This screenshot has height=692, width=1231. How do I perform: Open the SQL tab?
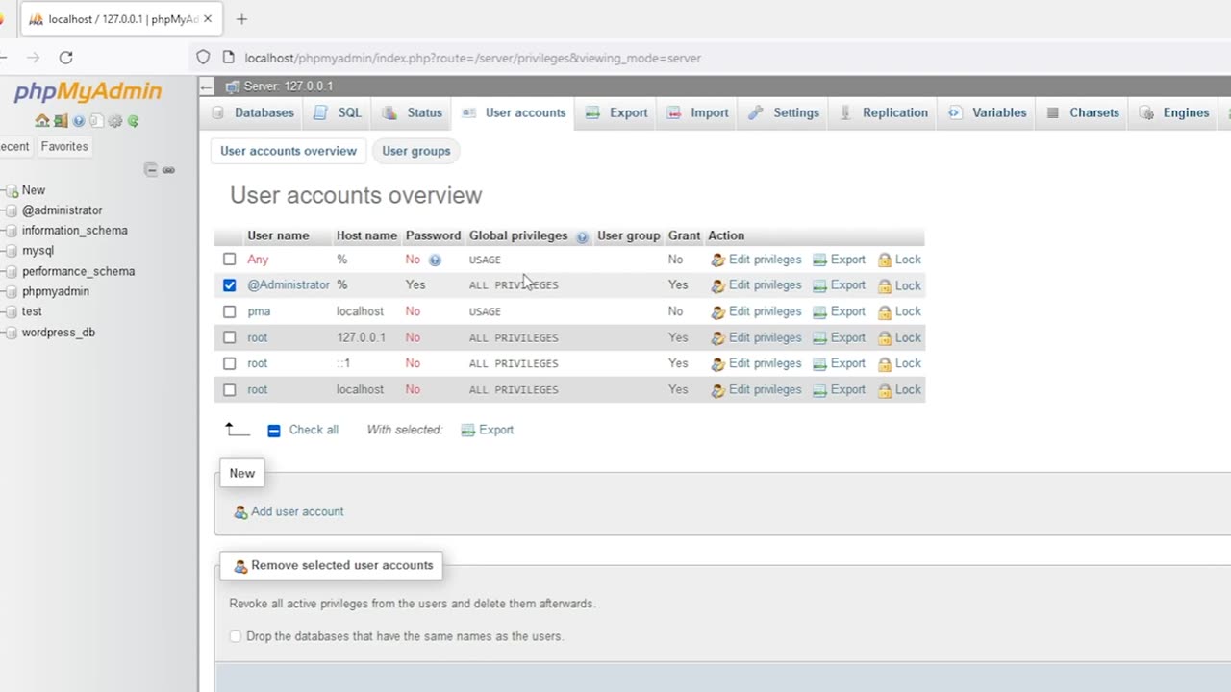pos(338,112)
